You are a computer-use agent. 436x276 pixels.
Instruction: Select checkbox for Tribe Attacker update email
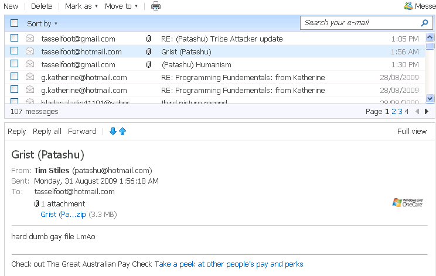pyautogui.click(x=15, y=39)
